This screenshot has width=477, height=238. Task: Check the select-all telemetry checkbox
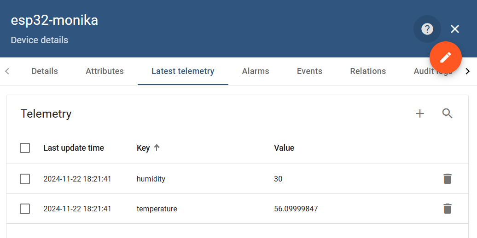click(x=25, y=148)
